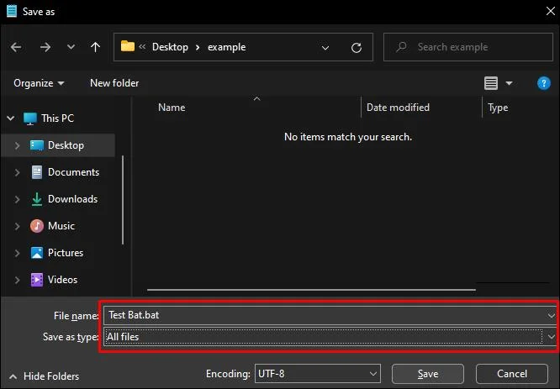Viewport: 560px width, 389px height.
Task: Expand the address bar path dropdown
Action: pos(325,47)
